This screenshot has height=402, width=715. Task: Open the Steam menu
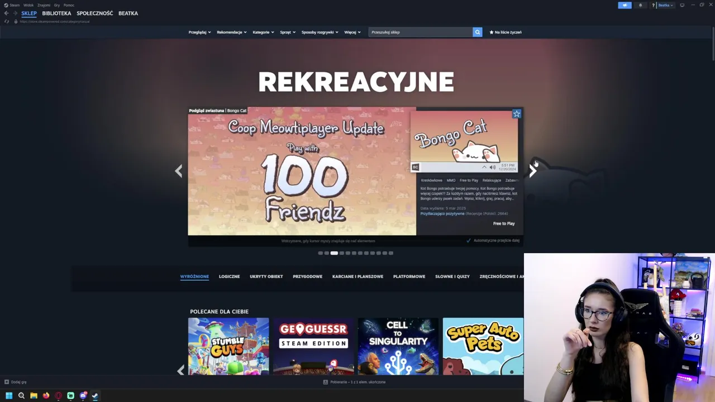[15, 5]
